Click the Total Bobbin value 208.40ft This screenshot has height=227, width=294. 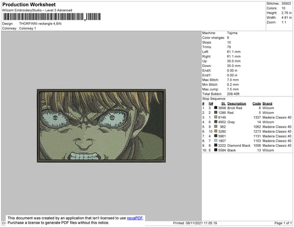pyautogui.click(x=233, y=94)
